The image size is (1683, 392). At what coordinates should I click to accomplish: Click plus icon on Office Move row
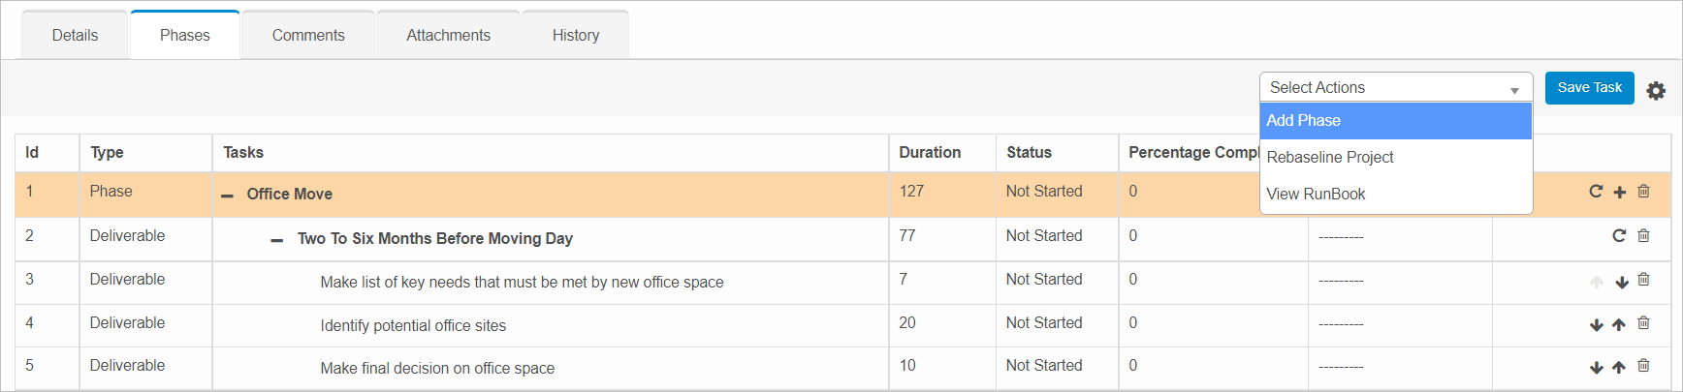pyautogui.click(x=1619, y=193)
